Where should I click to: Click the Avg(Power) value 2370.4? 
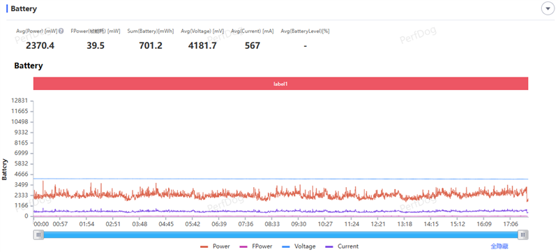click(40, 45)
